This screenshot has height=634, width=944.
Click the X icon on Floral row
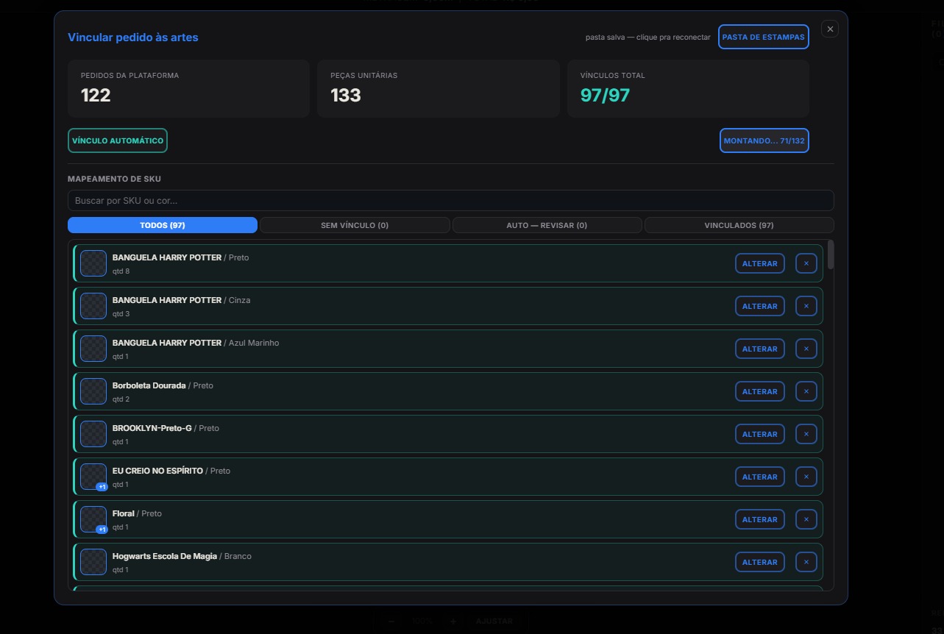pos(806,519)
